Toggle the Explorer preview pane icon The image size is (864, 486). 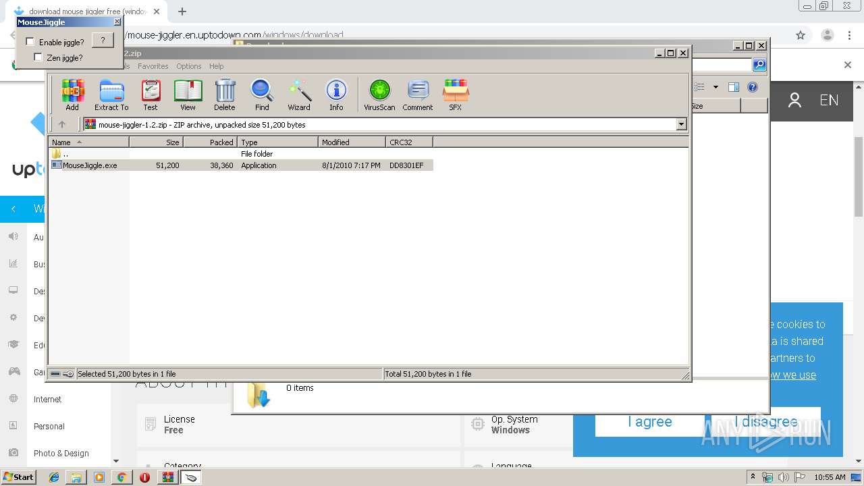pyautogui.click(x=734, y=87)
